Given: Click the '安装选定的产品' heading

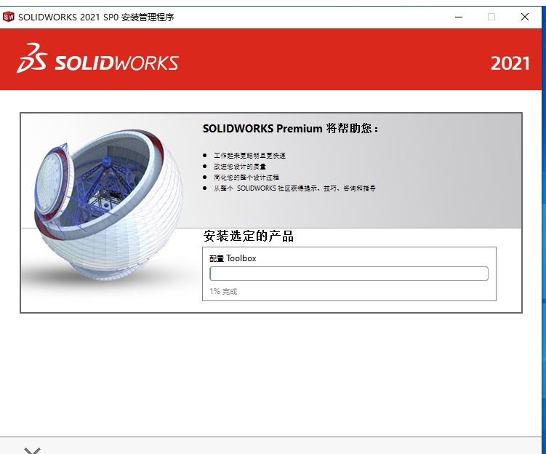Looking at the screenshot, I should pyautogui.click(x=248, y=236).
